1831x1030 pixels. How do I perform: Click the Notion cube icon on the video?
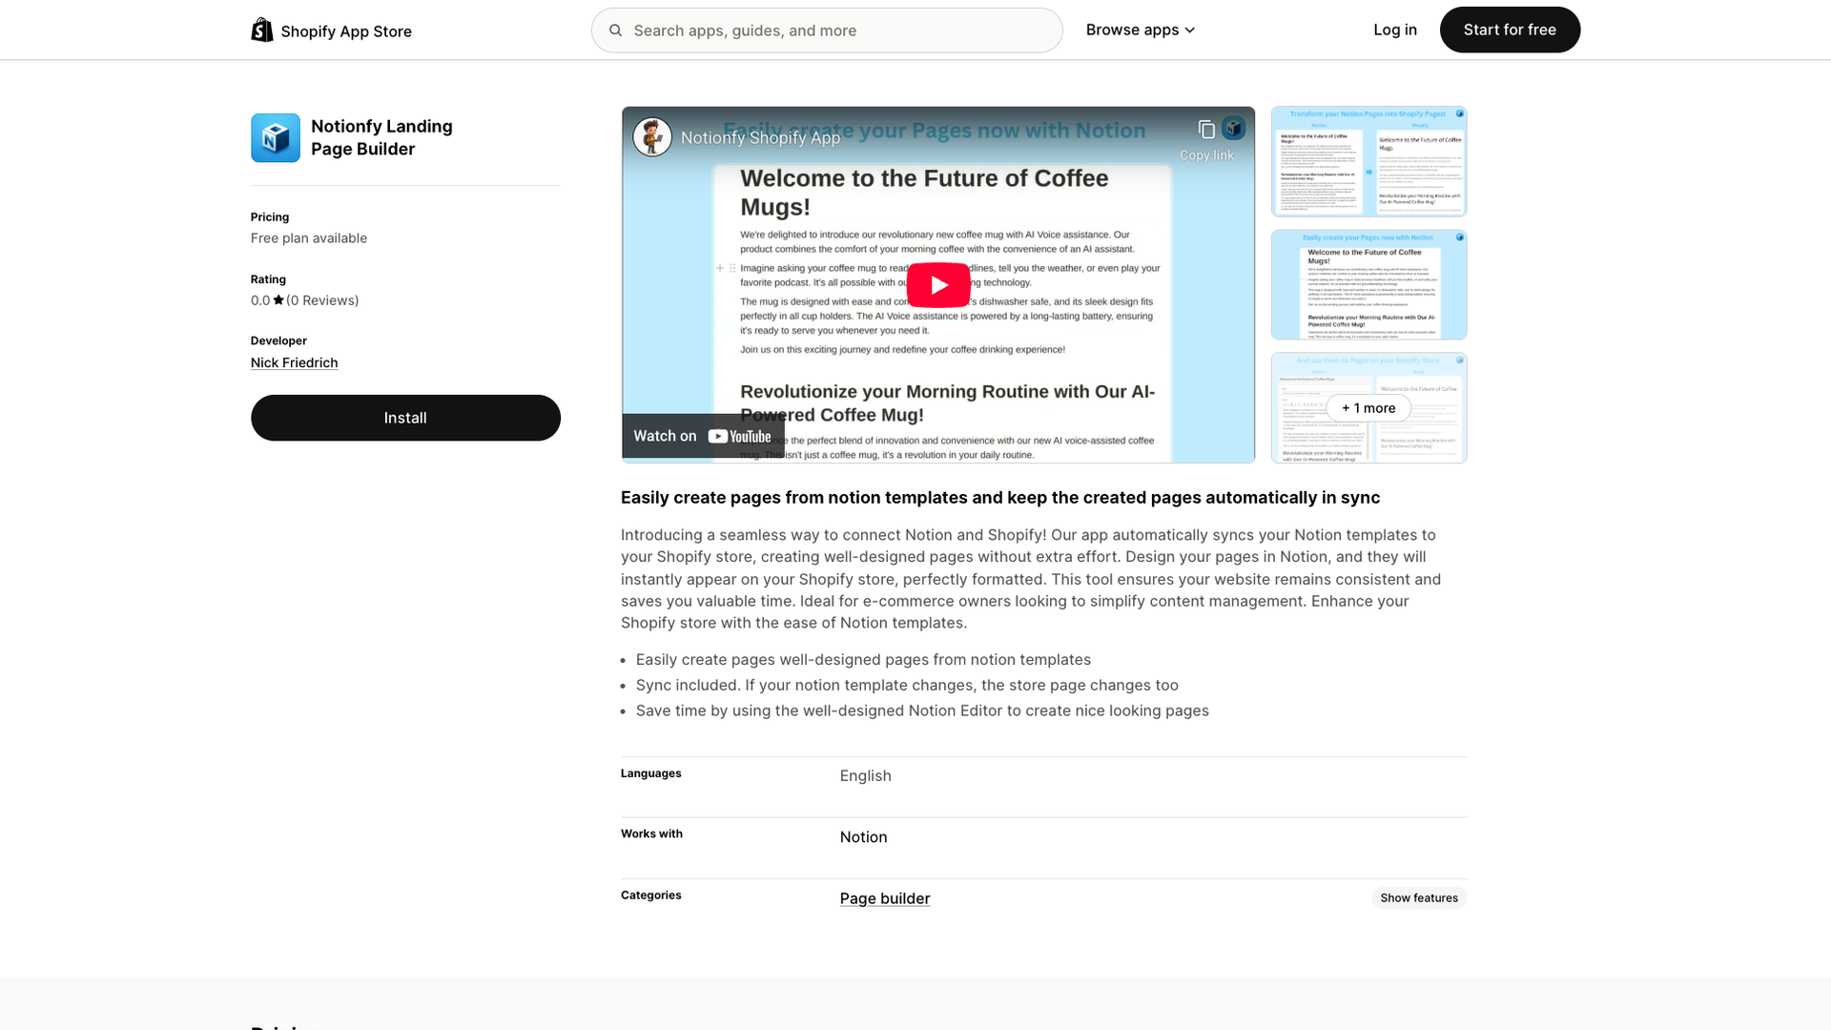point(1234,128)
